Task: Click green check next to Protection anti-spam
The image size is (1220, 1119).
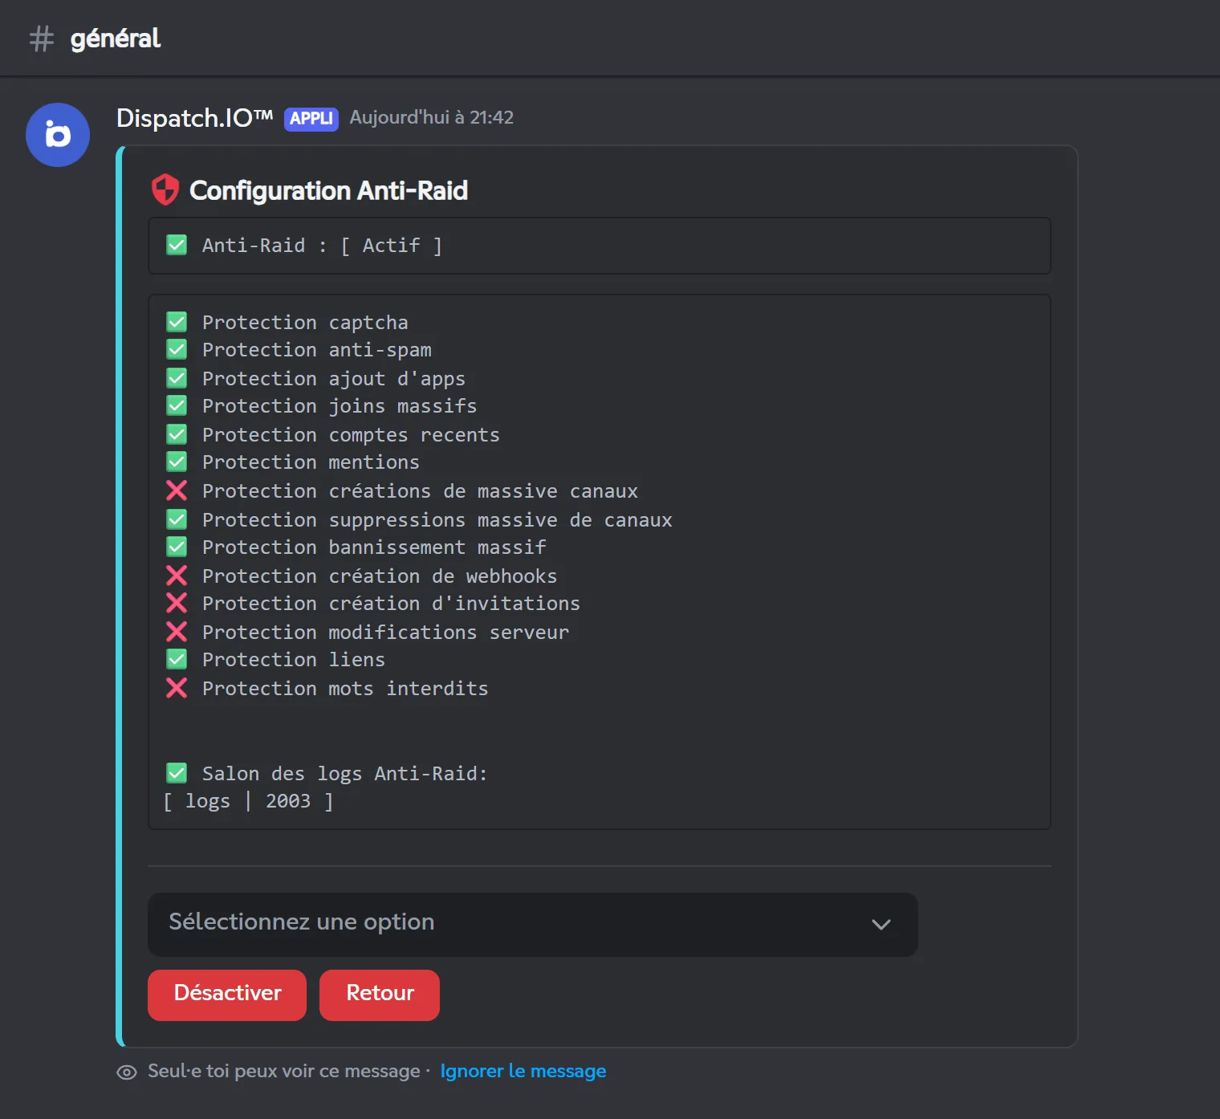Action: pyautogui.click(x=177, y=349)
